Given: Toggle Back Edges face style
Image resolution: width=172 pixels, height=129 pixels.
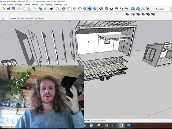Looking at the screenshot, I should [x=69, y=9].
